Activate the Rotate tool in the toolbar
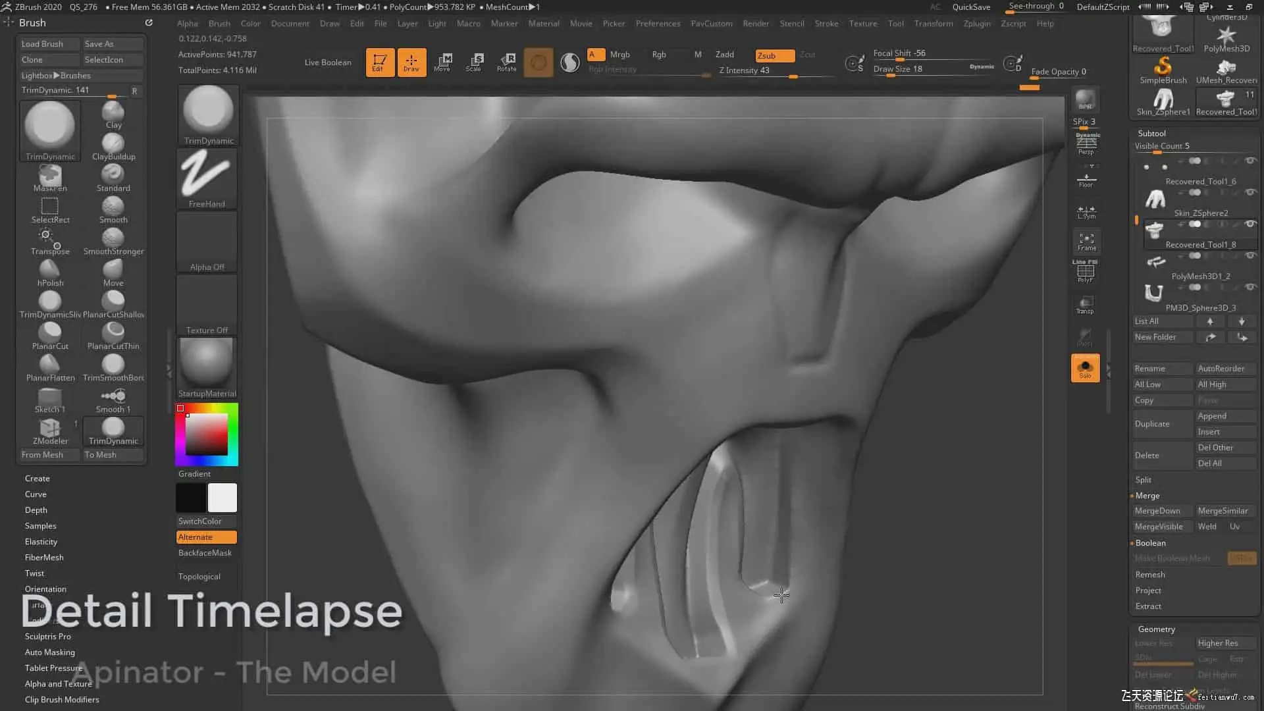The image size is (1264, 711). [x=506, y=62]
